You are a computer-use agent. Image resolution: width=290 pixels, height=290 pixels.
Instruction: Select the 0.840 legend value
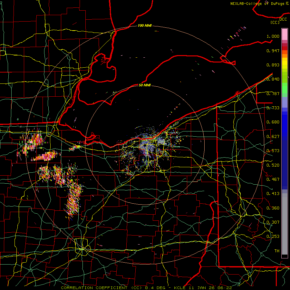pos(273,79)
